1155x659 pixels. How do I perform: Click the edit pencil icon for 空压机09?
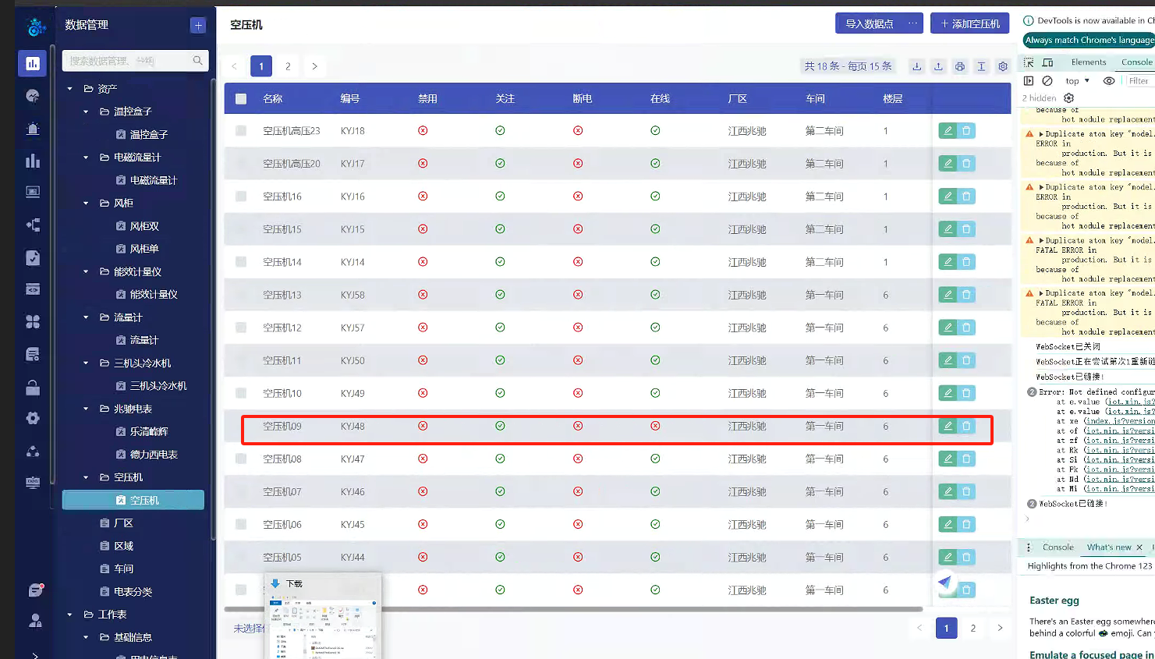click(948, 426)
